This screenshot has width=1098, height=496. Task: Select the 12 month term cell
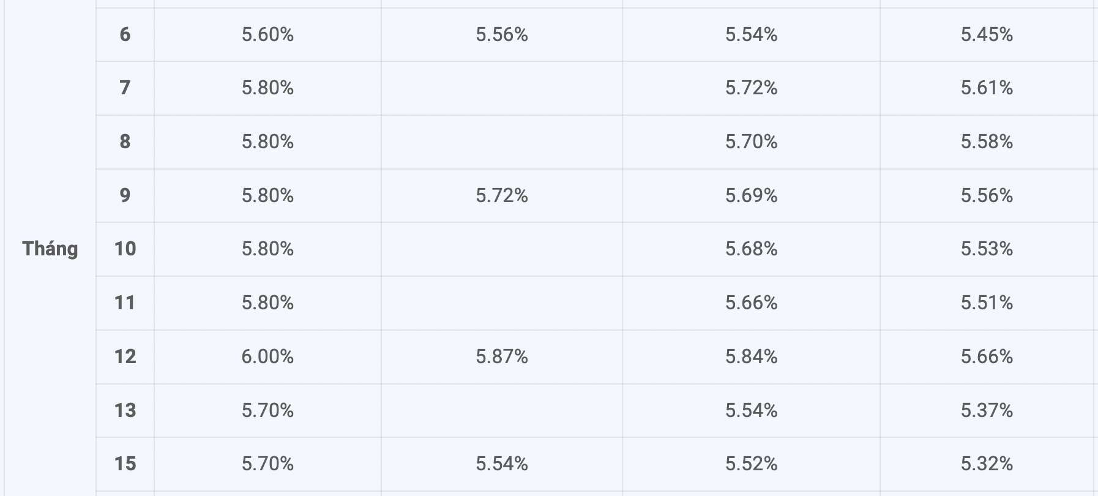125,356
